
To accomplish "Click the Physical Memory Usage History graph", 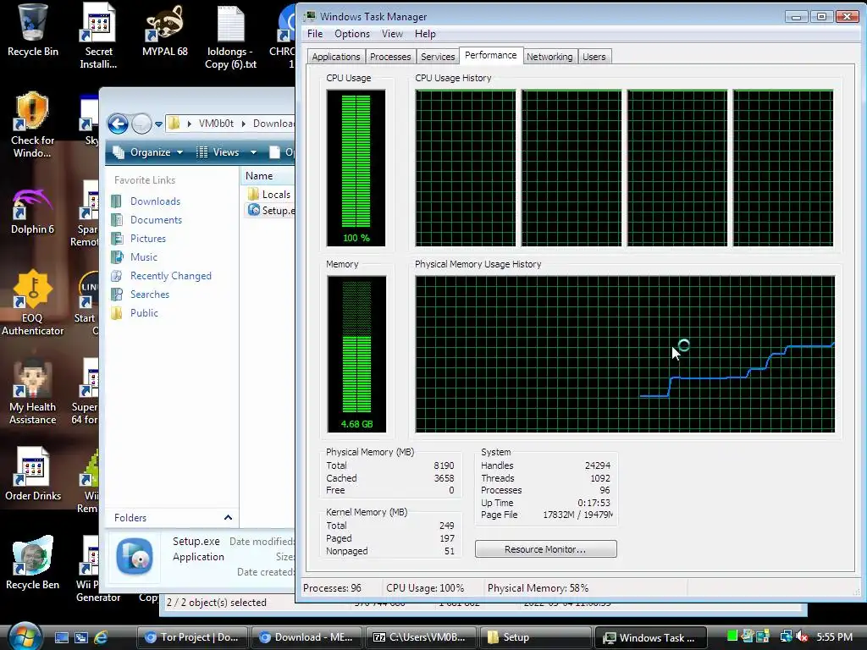I will pos(625,354).
